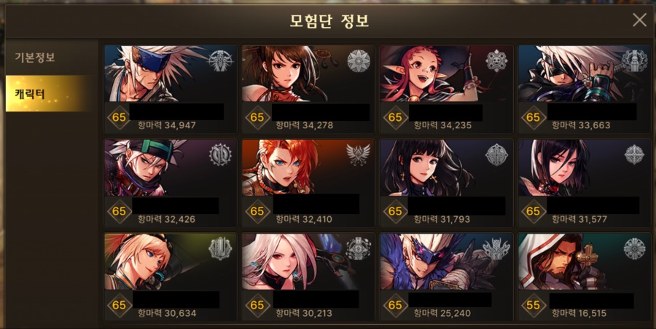Choose the red-haired character with 항마력 32,410
The width and height of the screenshot is (656, 329).
308,183
